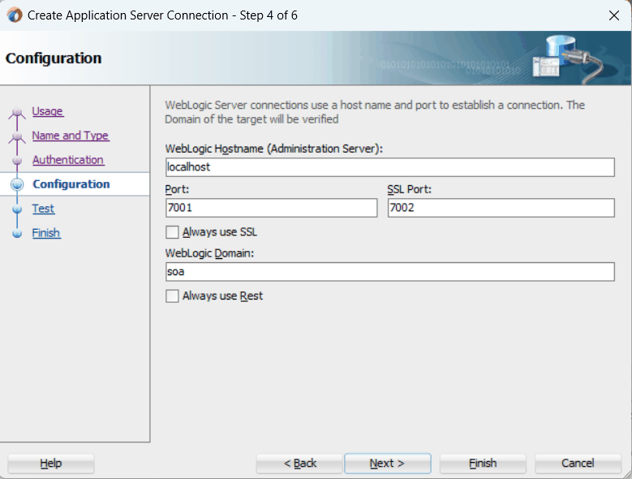Proceed with the Next > button
Viewport: 632px width, 479px height.
click(387, 464)
